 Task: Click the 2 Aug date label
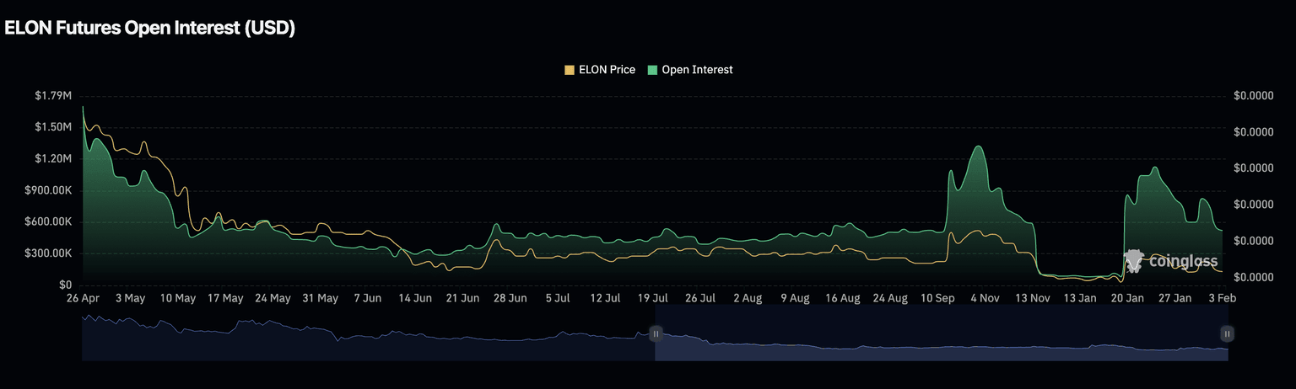click(x=748, y=298)
